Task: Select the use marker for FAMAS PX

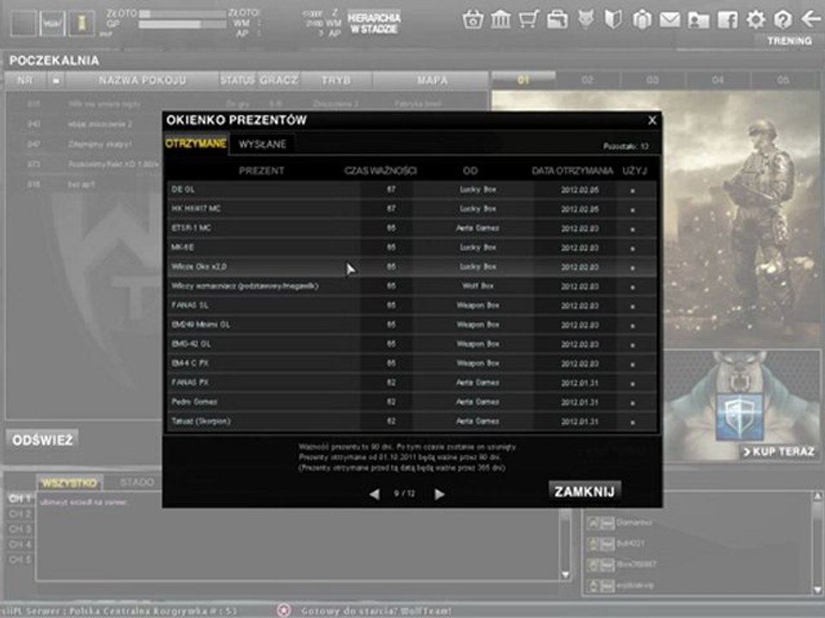Action: [632, 384]
